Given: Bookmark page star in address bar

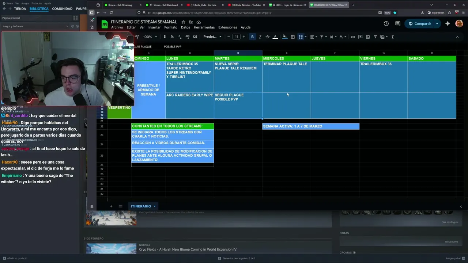Looking at the screenshot, I should click(x=395, y=13).
